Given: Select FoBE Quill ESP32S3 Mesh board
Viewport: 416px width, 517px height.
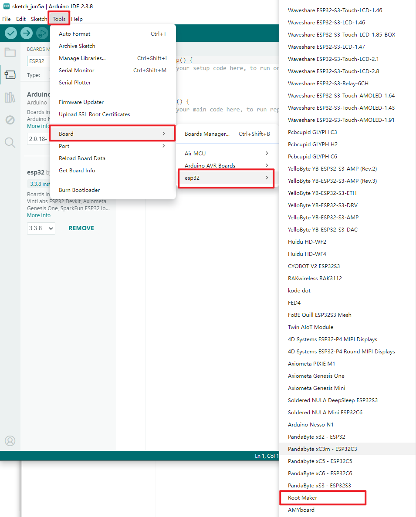Looking at the screenshot, I should 347,315.
